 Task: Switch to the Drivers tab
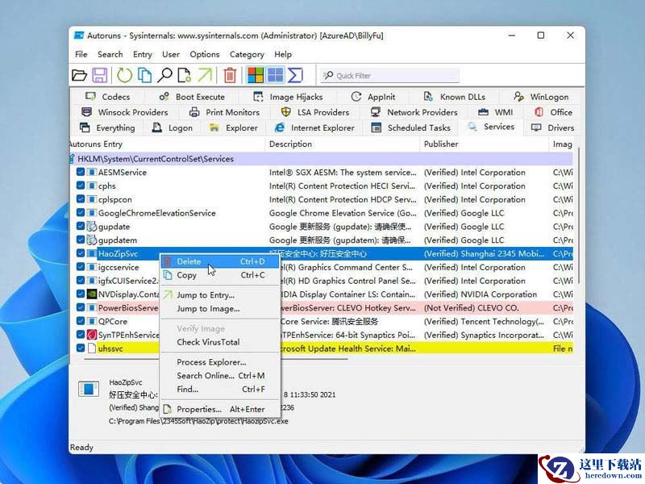click(552, 127)
